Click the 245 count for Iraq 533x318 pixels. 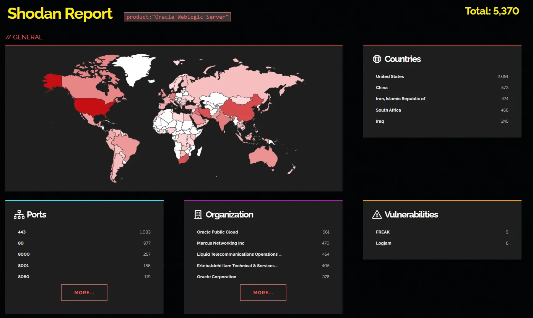[505, 121]
